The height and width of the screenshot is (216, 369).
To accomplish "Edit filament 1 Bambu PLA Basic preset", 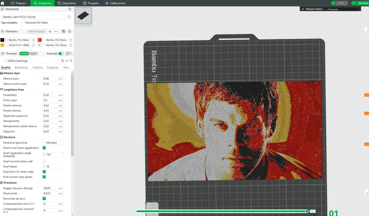I will click(34, 40).
